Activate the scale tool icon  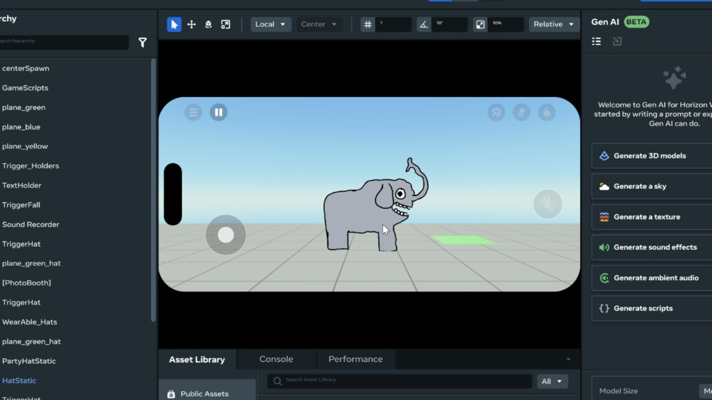tap(225, 24)
